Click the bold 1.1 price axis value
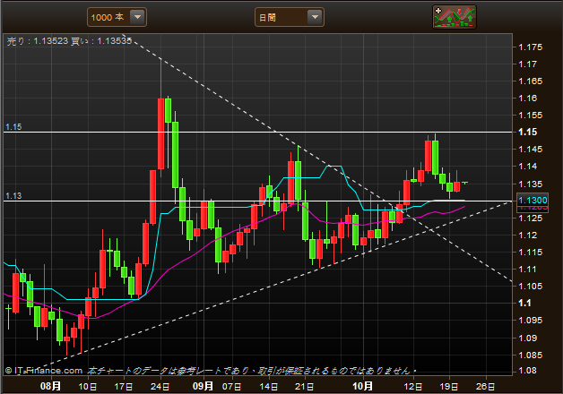This screenshot has height=394, width=563. coord(524,304)
